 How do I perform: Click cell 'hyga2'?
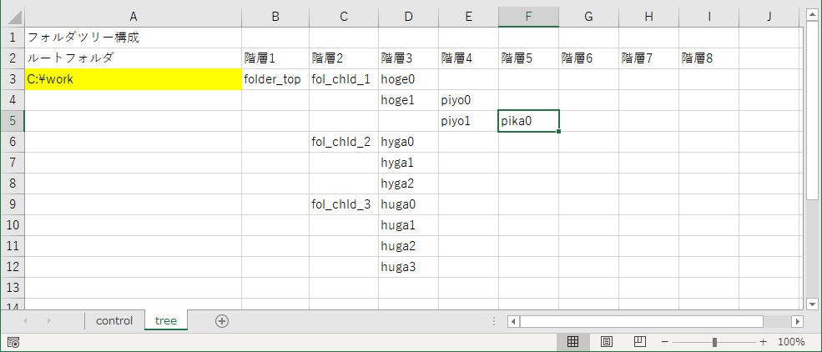coord(408,184)
